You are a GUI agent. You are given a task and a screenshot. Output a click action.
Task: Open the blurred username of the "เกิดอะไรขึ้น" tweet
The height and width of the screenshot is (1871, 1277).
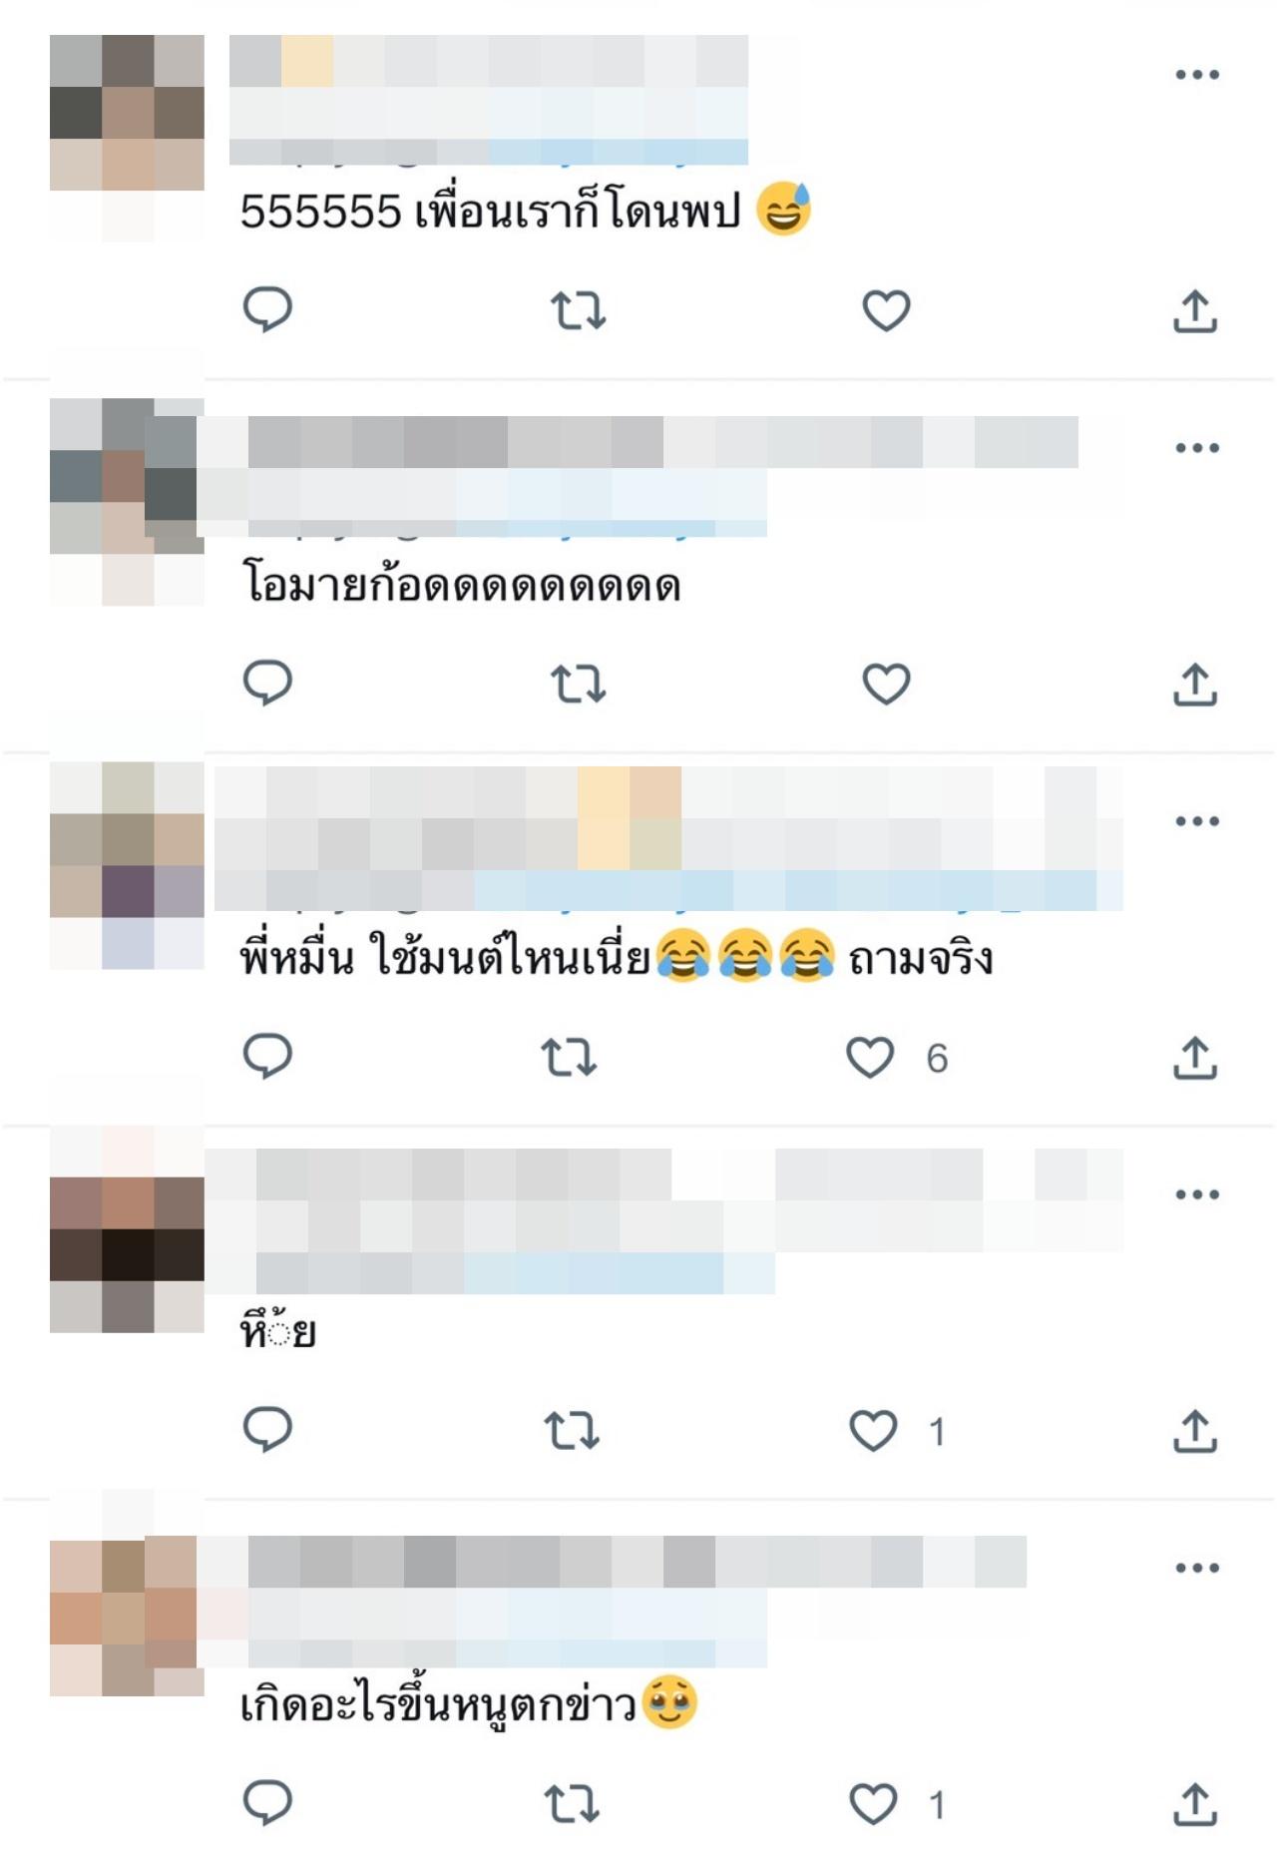click(x=612, y=1562)
